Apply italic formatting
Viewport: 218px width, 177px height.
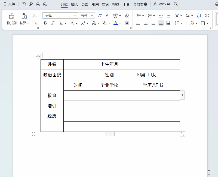[x=53, y=23]
